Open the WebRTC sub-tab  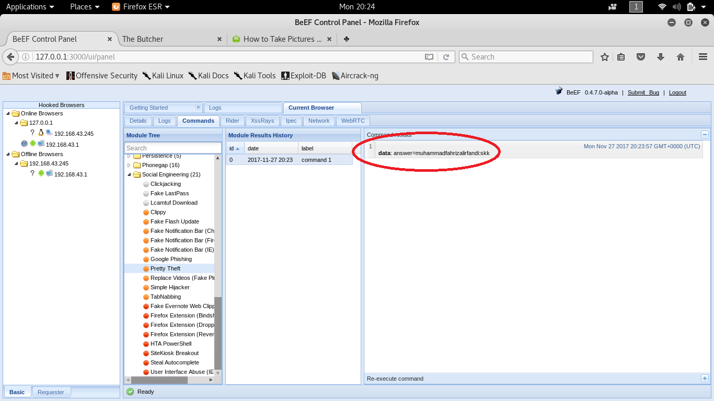coord(353,121)
